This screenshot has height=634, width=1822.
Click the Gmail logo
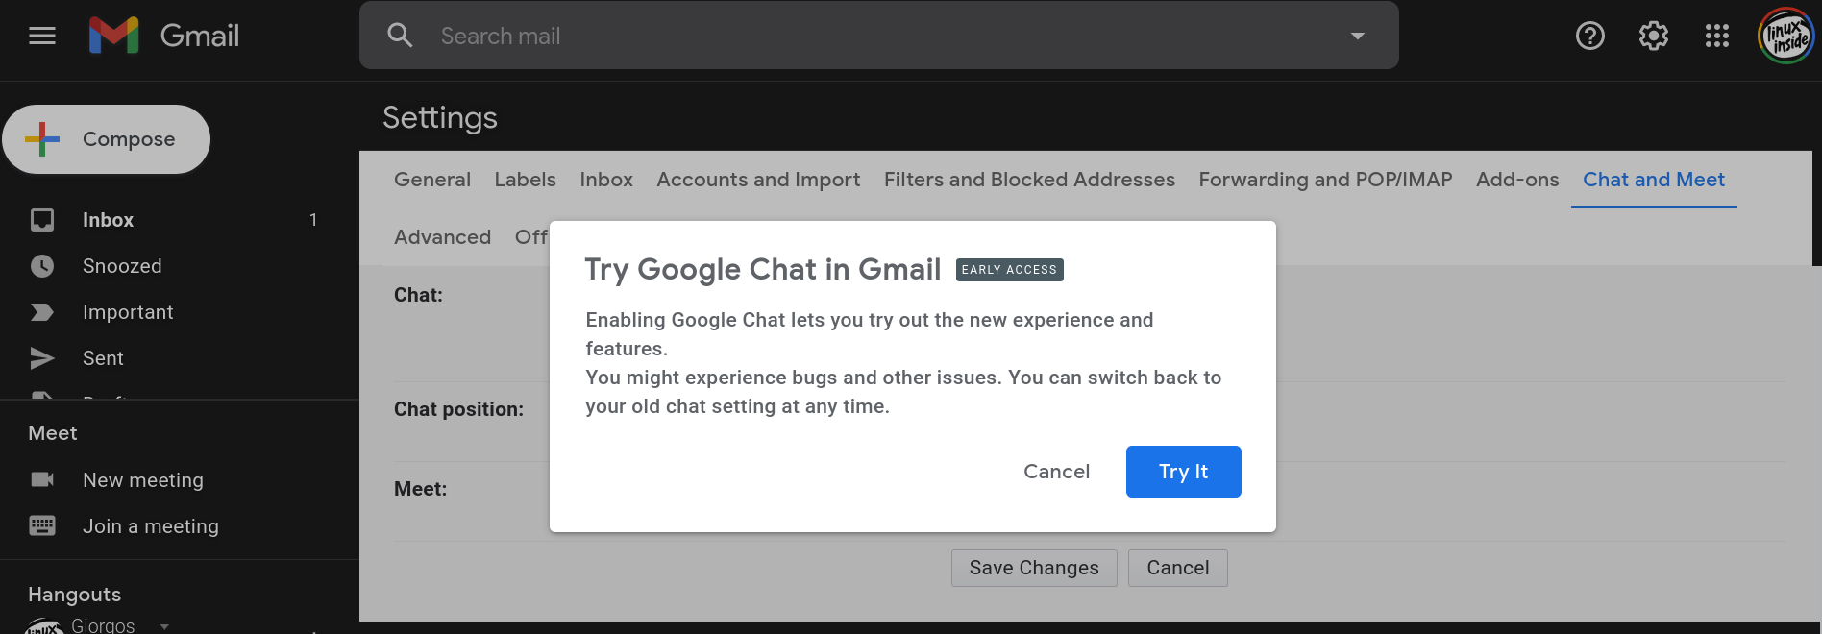[164, 36]
